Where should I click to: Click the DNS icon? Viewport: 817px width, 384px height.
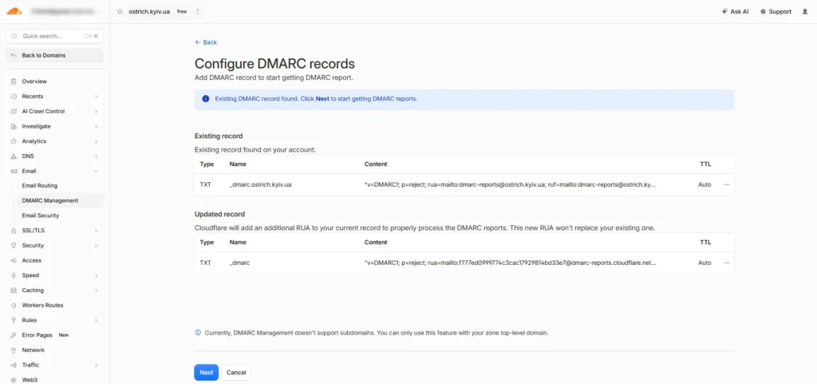point(14,156)
